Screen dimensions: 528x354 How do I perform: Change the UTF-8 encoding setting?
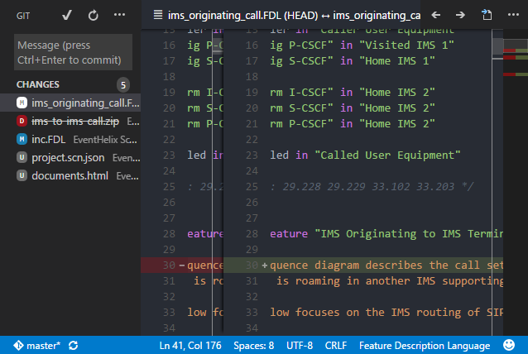tap(300, 346)
